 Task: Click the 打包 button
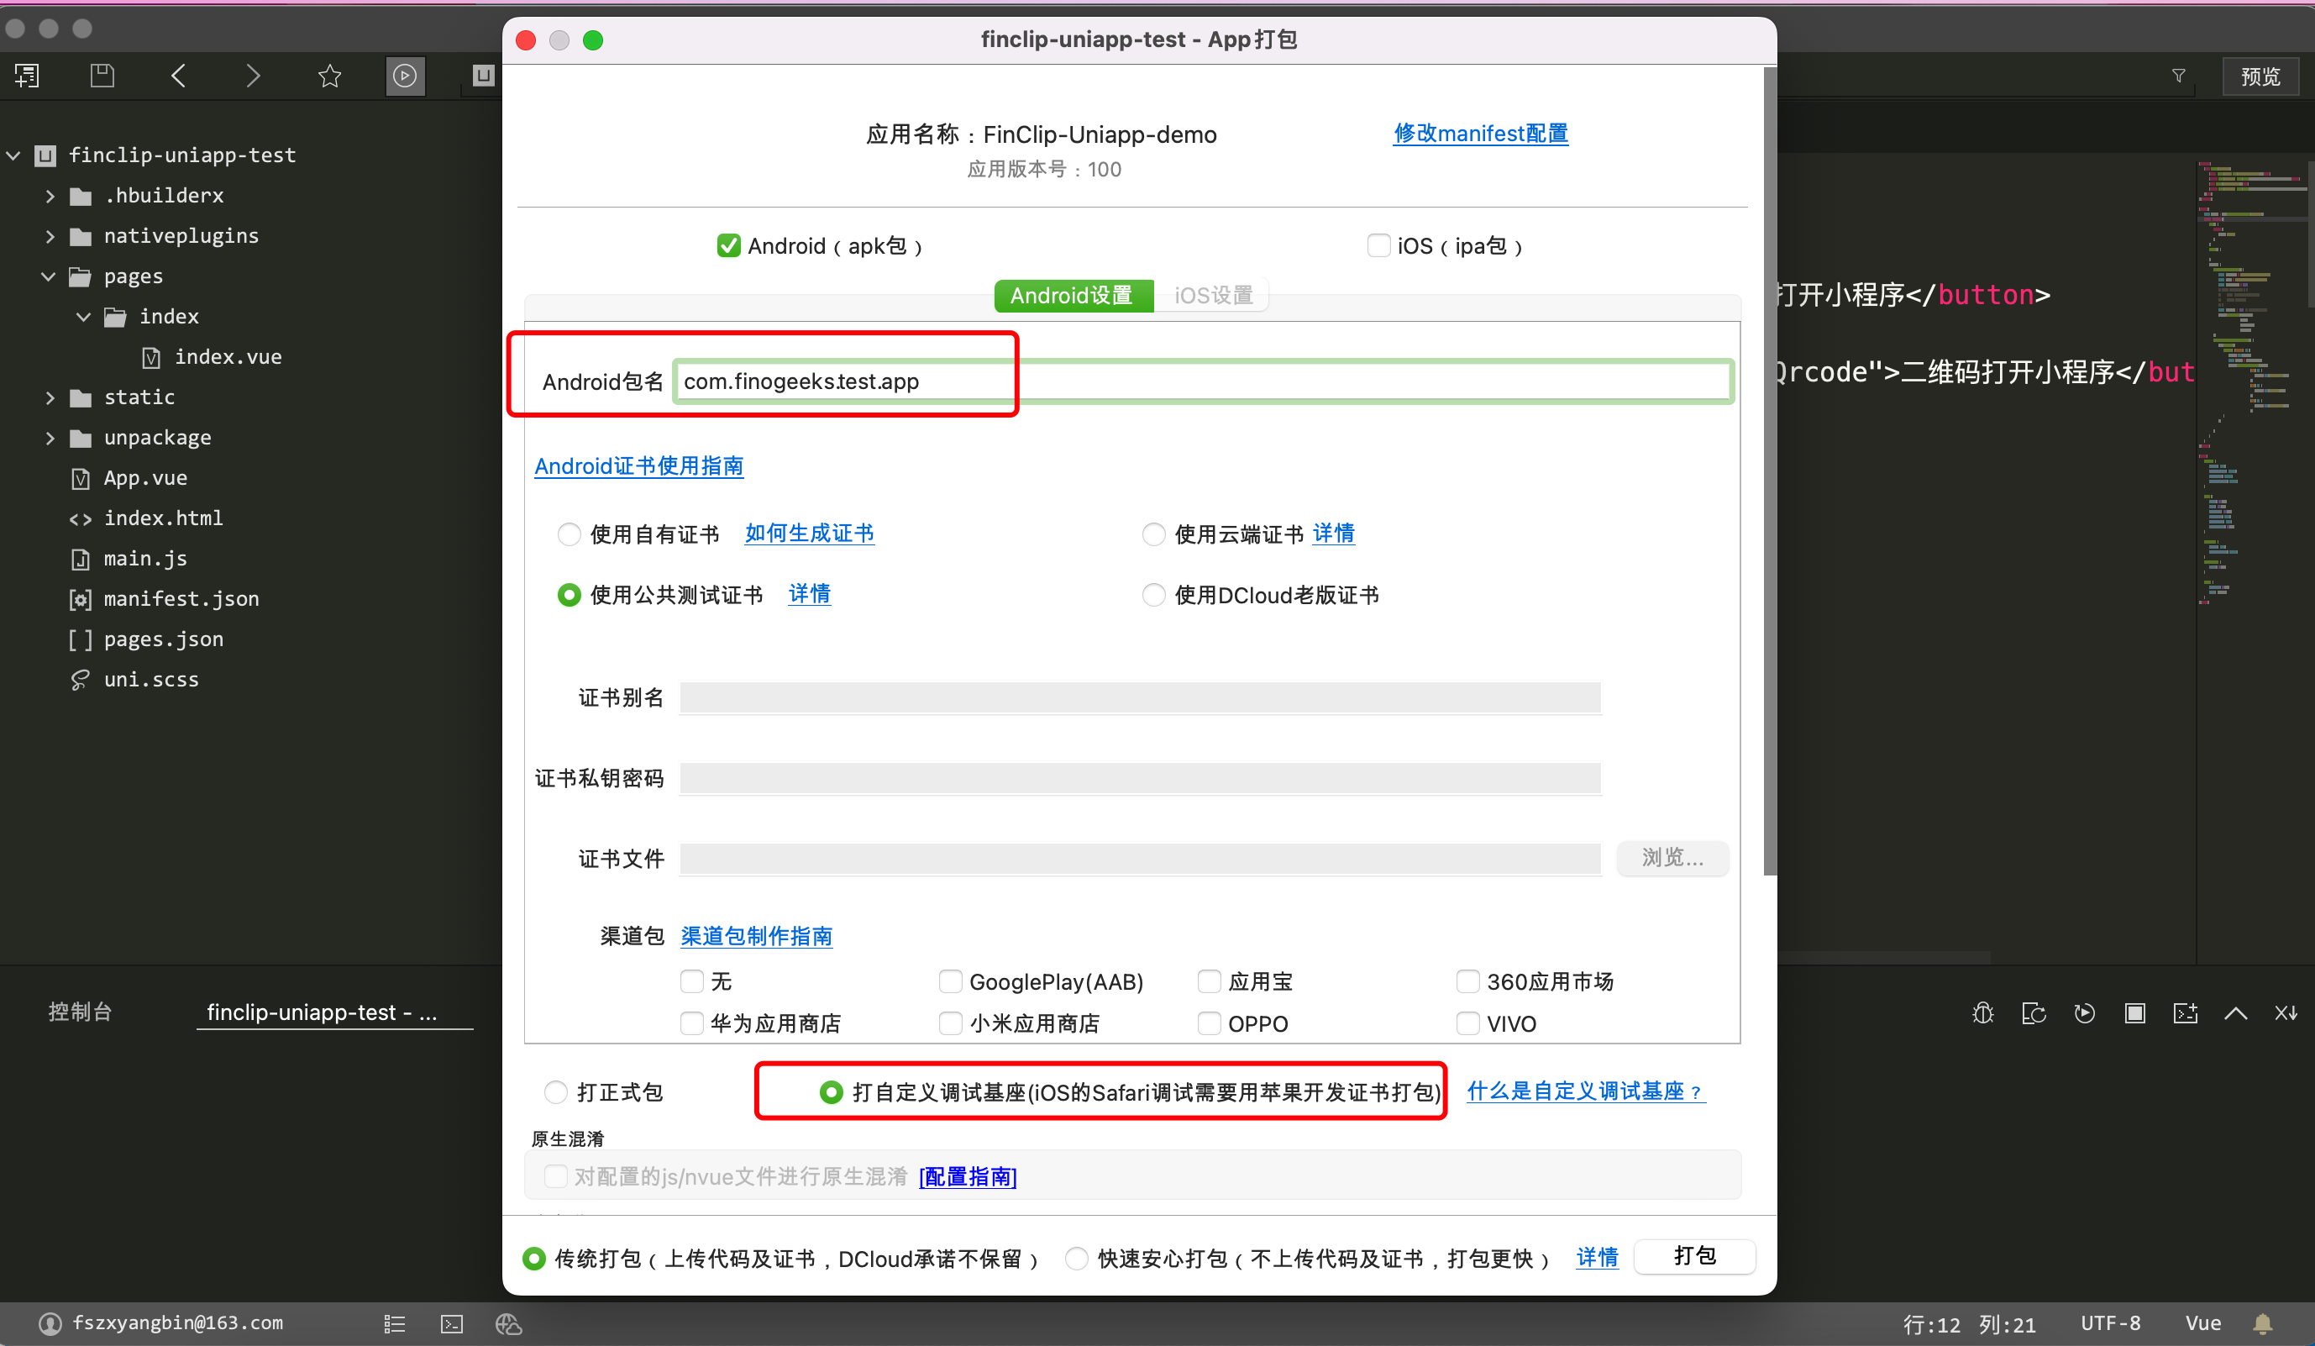click(x=1694, y=1256)
